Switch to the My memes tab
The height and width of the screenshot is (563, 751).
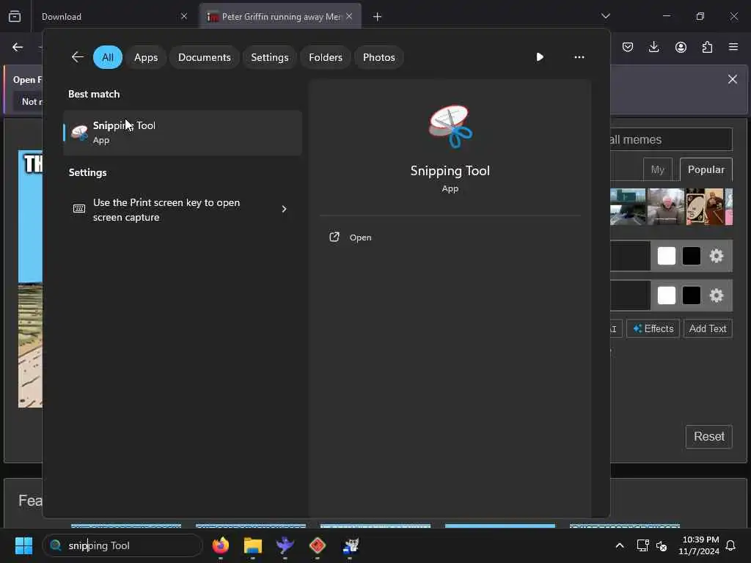[658, 170]
